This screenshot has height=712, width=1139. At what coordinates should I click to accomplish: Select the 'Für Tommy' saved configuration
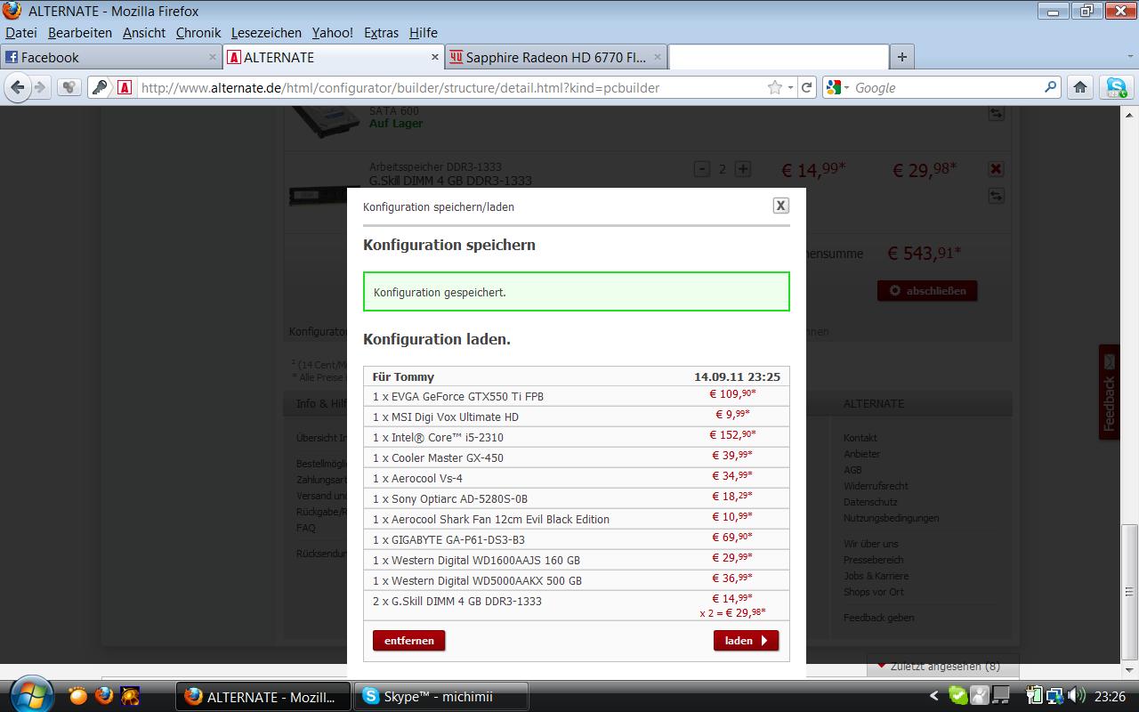pyautogui.click(x=577, y=376)
